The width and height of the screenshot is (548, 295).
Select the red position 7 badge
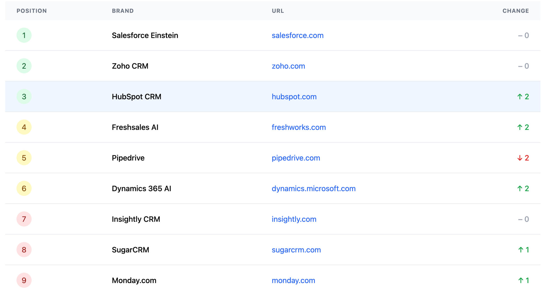pyautogui.click(x=24, y=219)
